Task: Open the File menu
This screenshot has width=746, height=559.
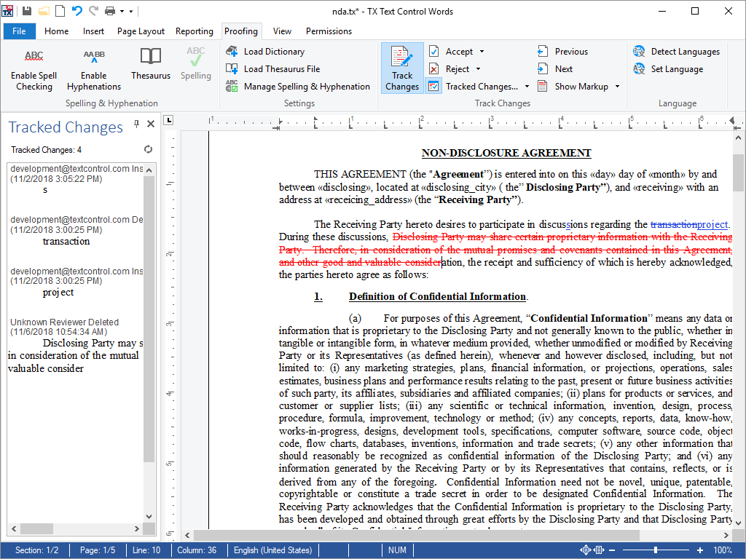Action: point(19,31)
